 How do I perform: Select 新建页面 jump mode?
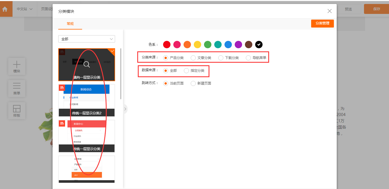tap(193, 83)
